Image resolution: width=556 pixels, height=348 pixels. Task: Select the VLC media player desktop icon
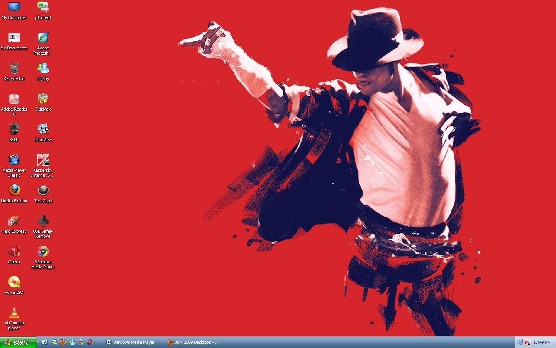pyautogui.click(x=14, y=319)
